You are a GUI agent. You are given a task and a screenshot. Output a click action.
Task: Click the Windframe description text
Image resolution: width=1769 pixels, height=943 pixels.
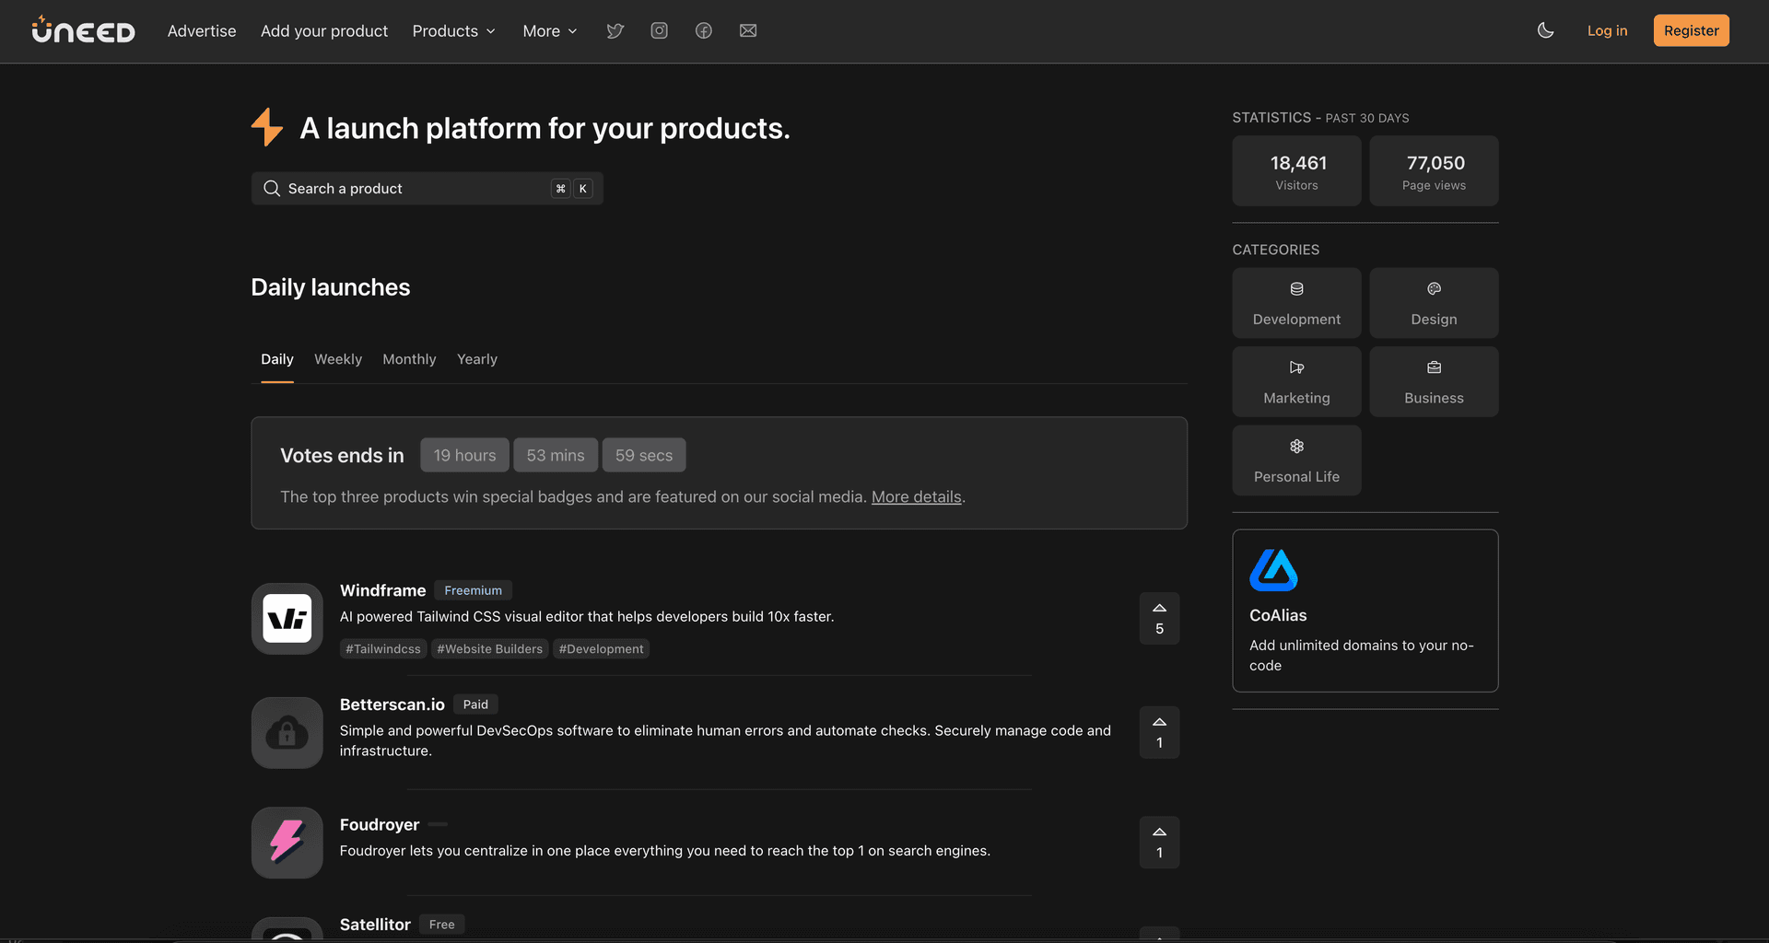587,617
